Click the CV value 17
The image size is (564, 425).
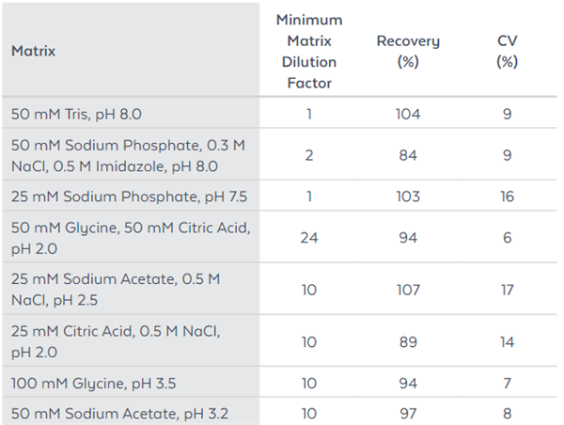click(x=507, y=290)
